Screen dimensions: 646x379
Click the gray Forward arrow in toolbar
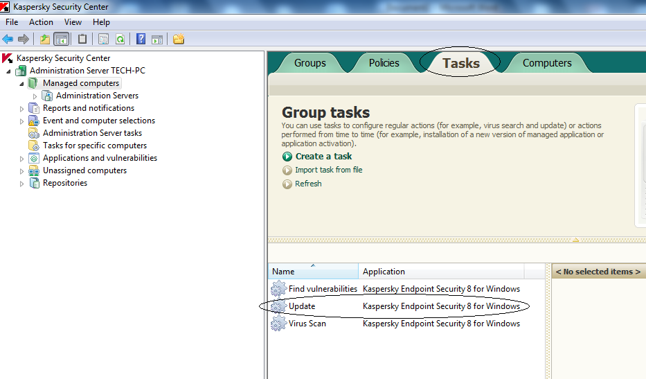tap(24, 39)
